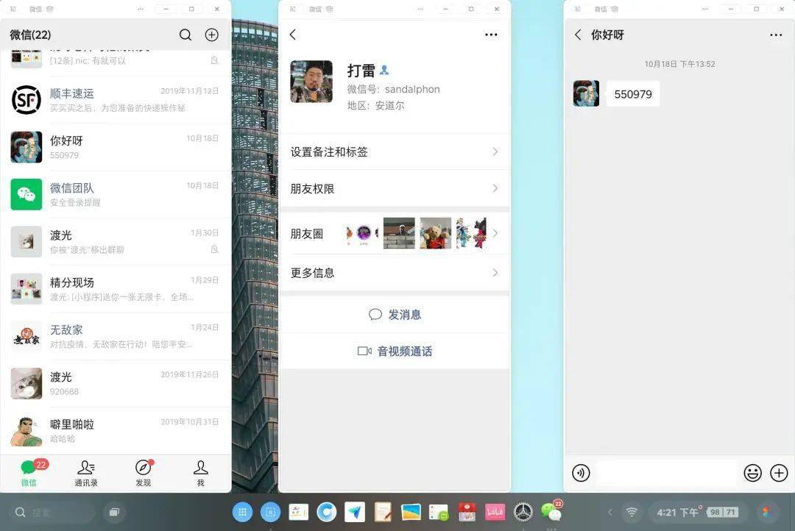The image size is (795, 531).
Task: Open the search icon in WeChat header
Action: [x=185, y=35]
